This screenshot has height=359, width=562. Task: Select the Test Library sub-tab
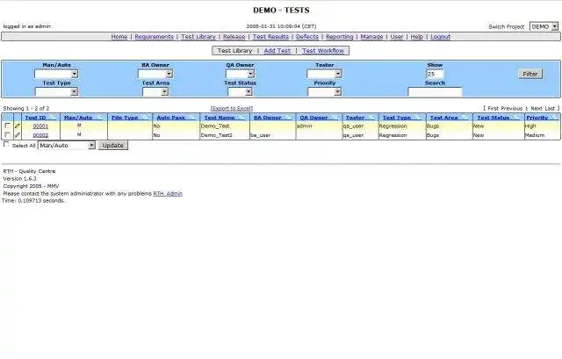[x=234, y=51]
